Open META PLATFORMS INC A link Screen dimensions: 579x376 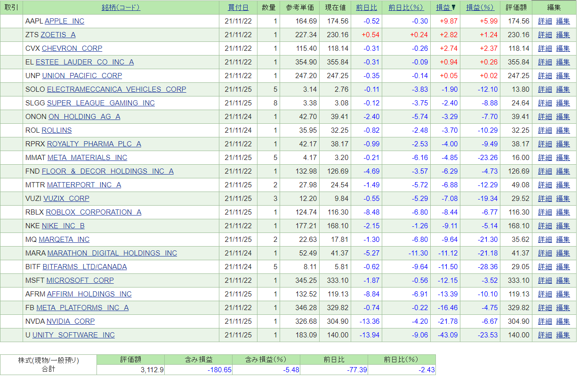point(82,308)
